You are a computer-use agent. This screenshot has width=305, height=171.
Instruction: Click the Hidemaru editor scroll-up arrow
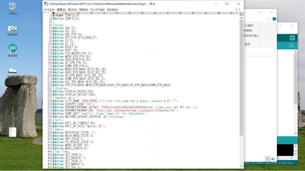(241, 18)
